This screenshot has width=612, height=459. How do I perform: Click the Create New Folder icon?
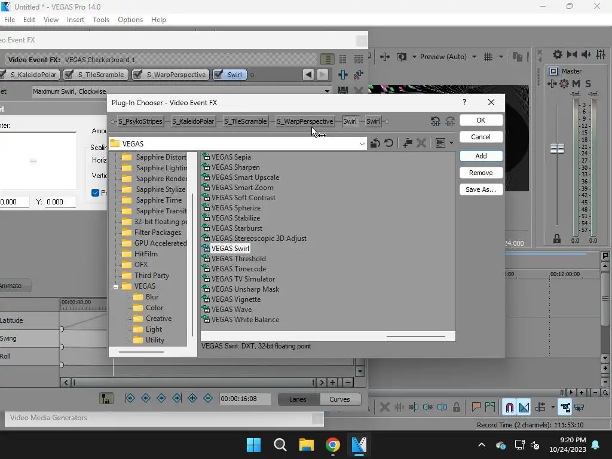pos(408,143)
